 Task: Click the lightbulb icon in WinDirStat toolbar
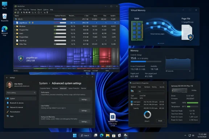click(47, 13)
